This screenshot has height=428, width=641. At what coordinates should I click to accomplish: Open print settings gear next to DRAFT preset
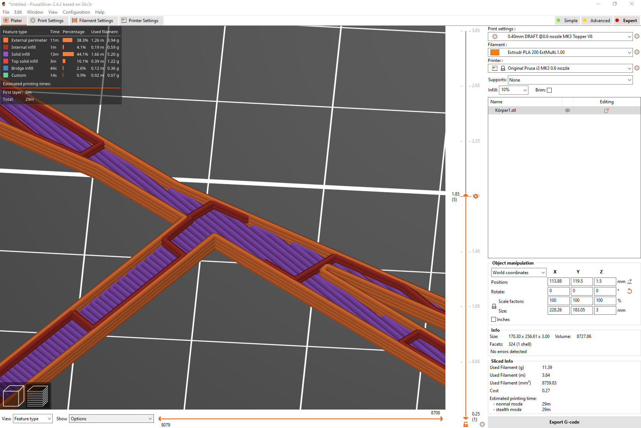click(637, 37)
